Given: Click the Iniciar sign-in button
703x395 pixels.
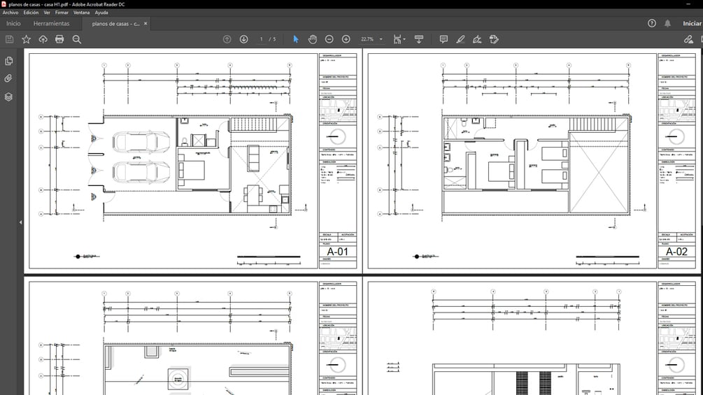Looking at the screenshot, I should pos(693,23).
